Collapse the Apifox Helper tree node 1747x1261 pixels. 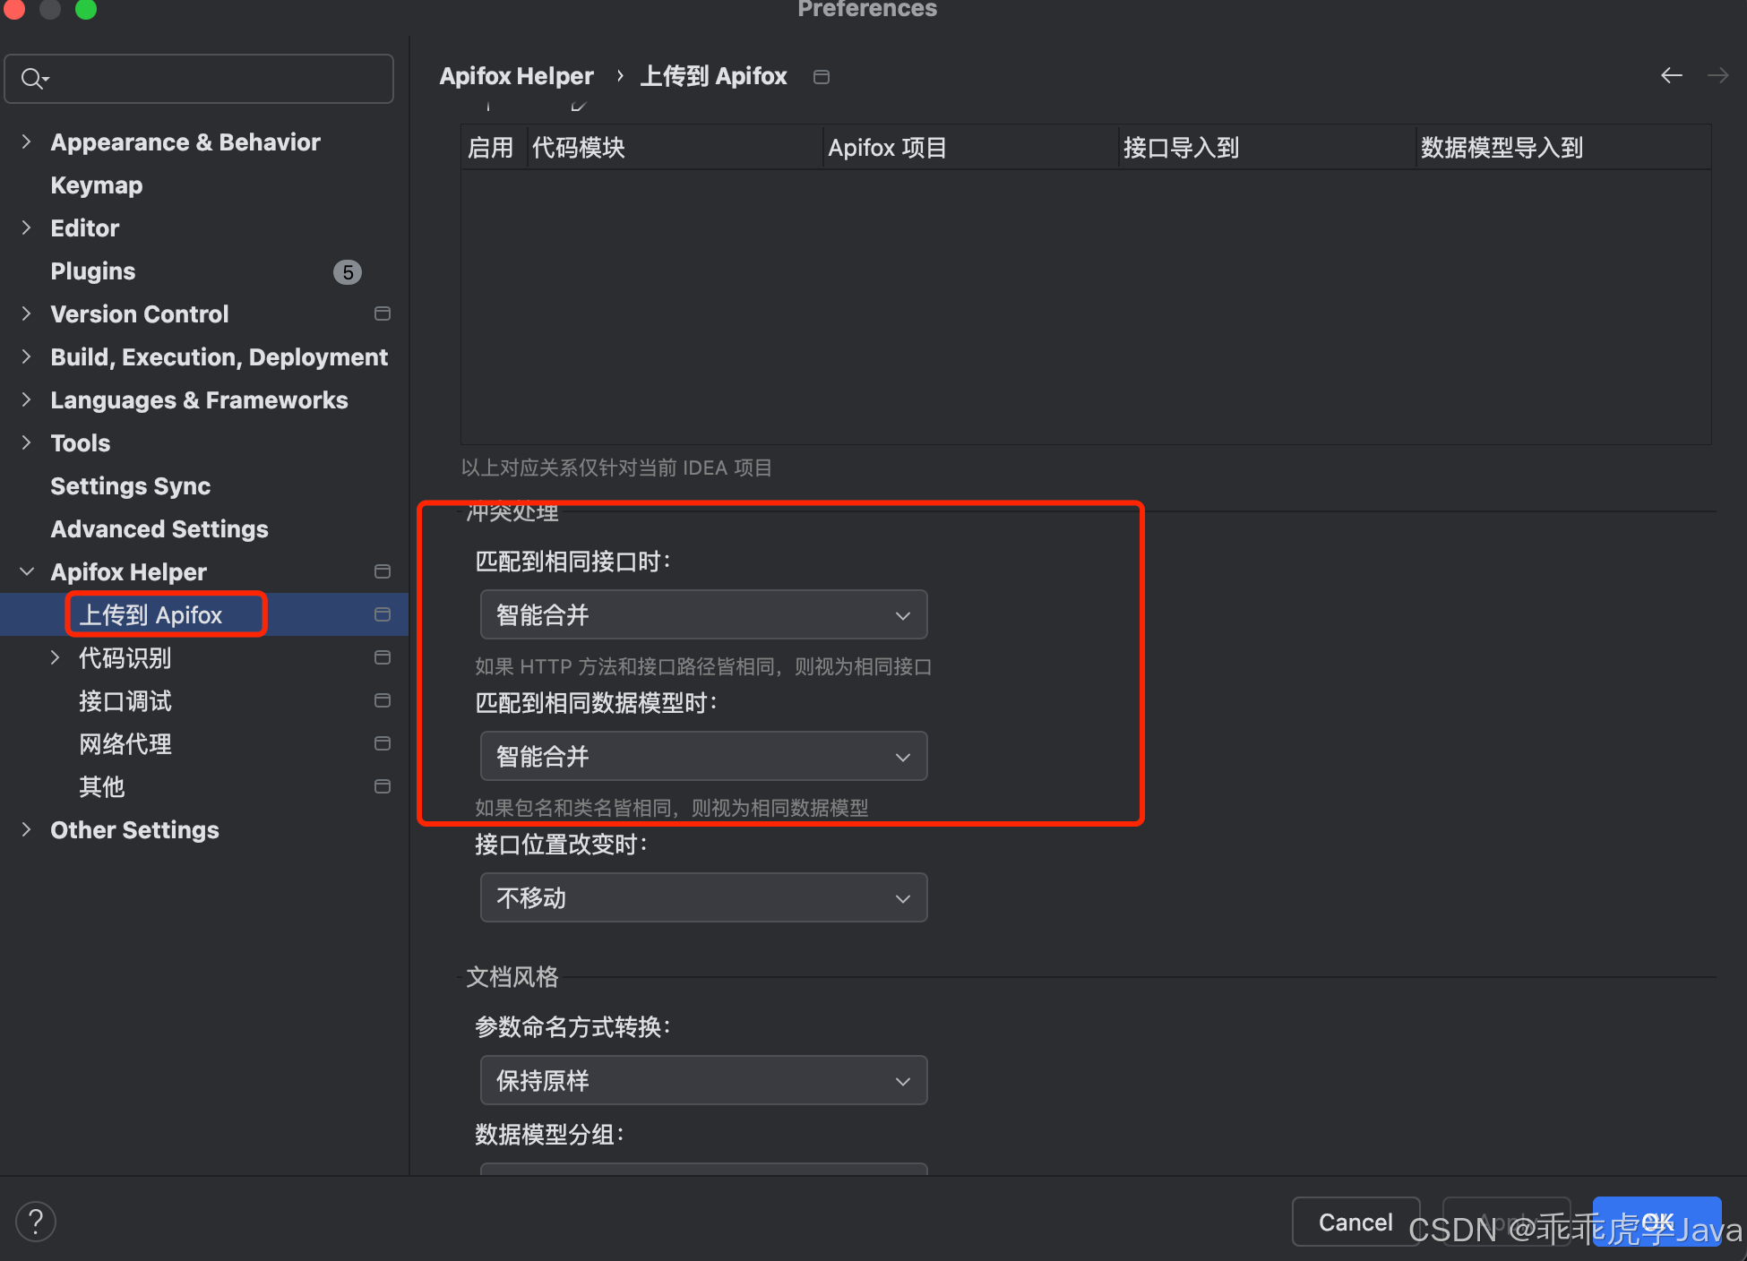[x=27, y=571]
